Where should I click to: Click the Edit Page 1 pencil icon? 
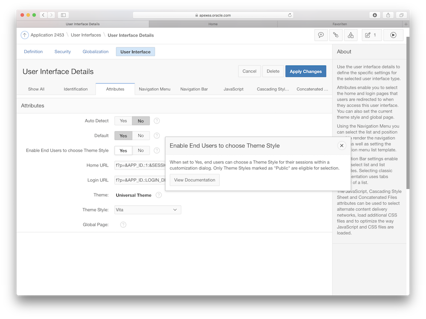[369, 35]
